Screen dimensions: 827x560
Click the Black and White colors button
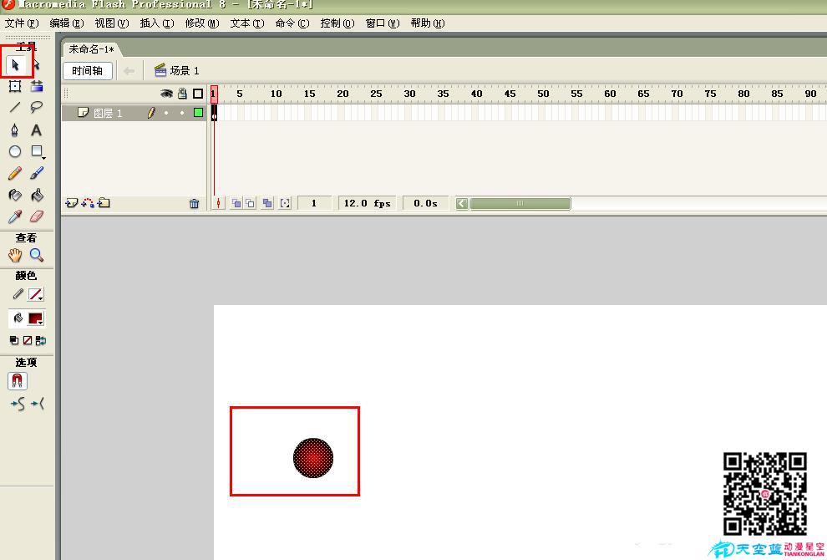14,340
